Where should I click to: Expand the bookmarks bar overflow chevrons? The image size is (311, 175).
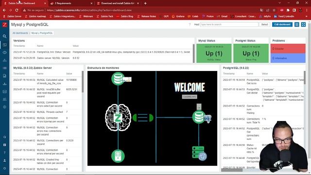pos(307,16)
